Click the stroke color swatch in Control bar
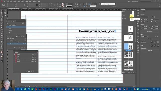 pos(63,6)
